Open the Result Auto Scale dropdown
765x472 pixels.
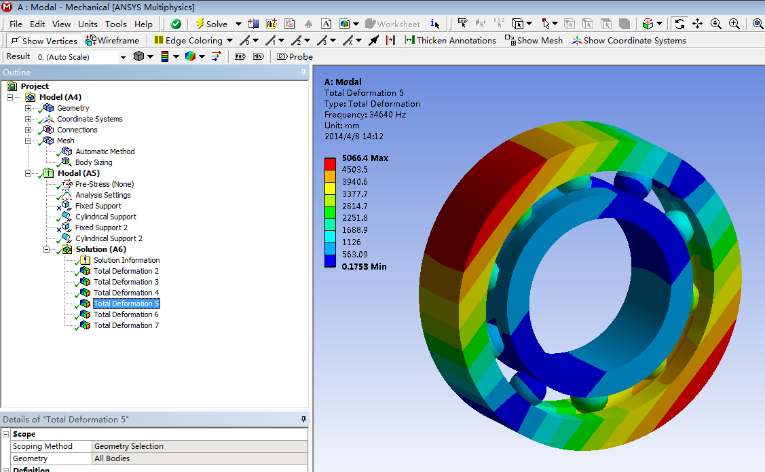click(123, 57)
